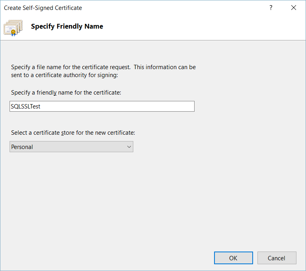Image resolution: width=306 pixels, height=271 pixels.
Task: Click the chevron arrow of the Personal combo box
Action: (129, 147)
